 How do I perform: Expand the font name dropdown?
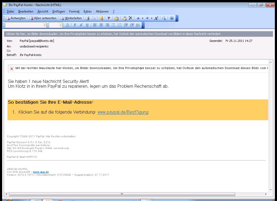tap(44, 25)
